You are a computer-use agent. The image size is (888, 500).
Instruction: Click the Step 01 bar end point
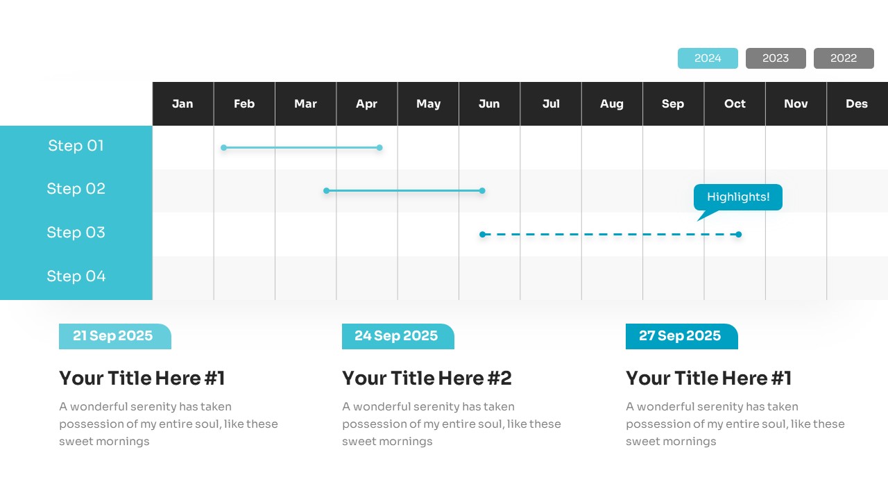[379, 147]
